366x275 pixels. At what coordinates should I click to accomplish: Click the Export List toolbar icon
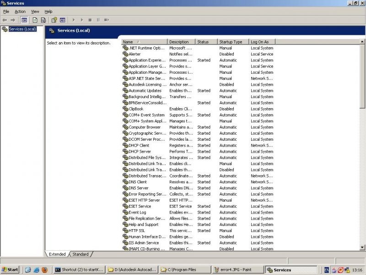coord(43,20)
